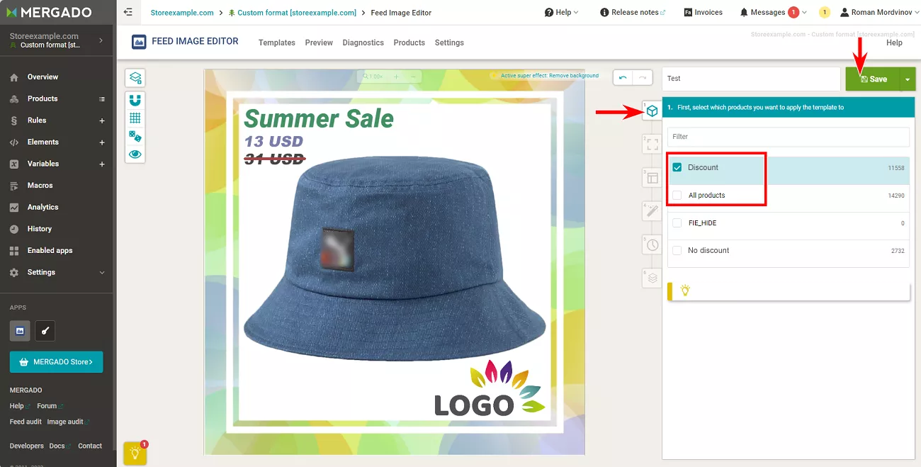Zoom out the canvas with minus
This screenshot has width=921, height=467.
pyautogui.click(x=414, y=77)
